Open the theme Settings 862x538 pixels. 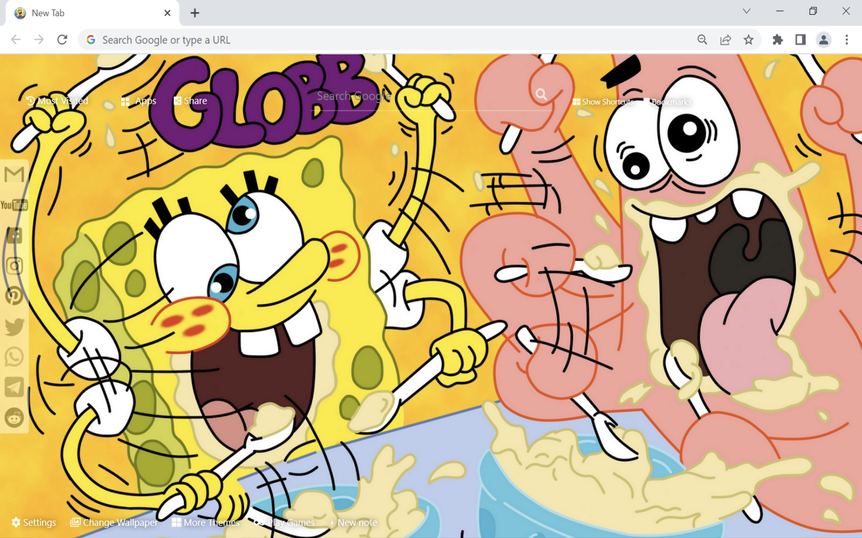34,523
